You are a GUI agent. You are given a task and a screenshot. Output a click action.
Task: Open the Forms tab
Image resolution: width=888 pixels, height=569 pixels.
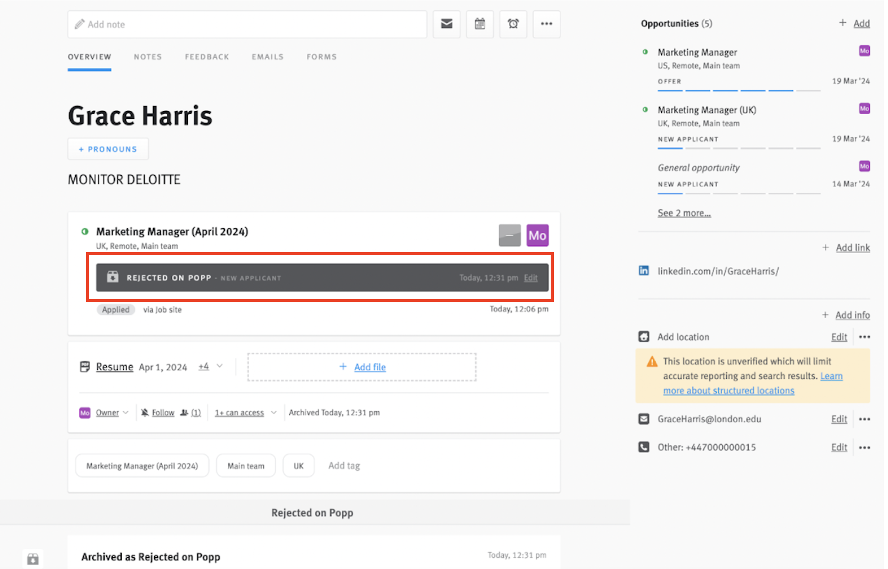click(322, 57)
